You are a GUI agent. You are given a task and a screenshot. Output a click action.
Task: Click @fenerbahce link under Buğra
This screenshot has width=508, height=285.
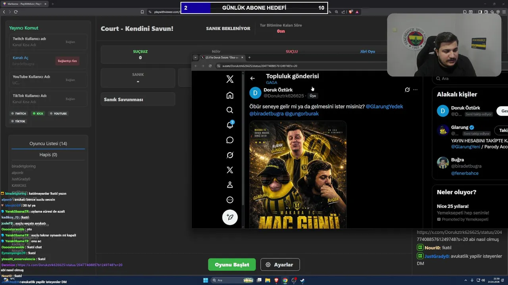pos(465,173)
